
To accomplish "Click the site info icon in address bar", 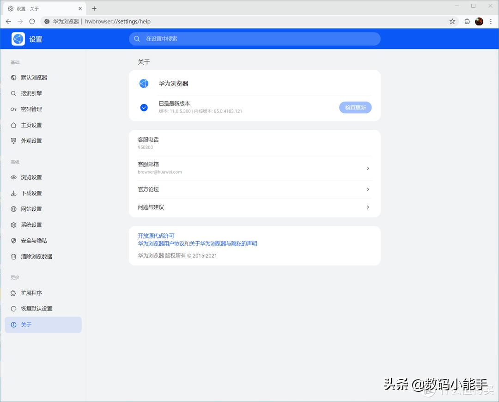I will [47, 21].
